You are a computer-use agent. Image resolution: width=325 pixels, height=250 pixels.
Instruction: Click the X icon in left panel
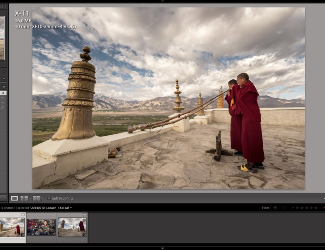pos(4,87)
